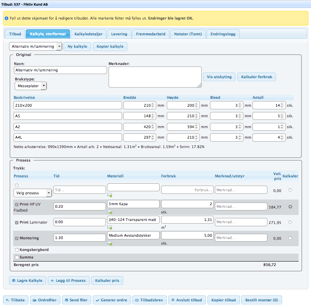Click add-material icon under 5mm Kapa field
This screenshot has width=311, height=307.
point(110,212)
